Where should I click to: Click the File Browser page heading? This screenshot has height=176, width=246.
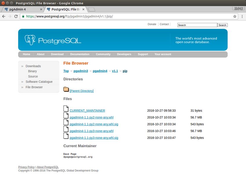point(76,63)
